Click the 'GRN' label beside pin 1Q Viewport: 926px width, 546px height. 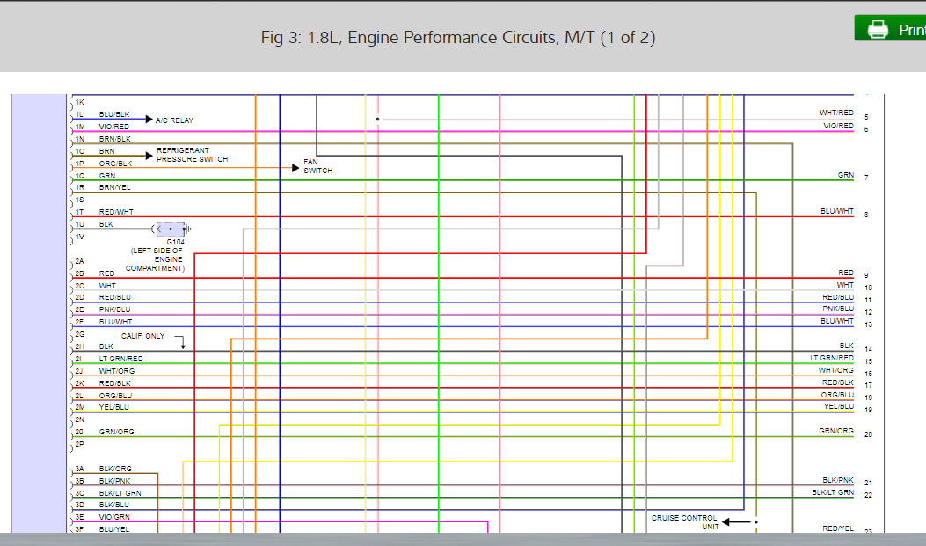pos(107,176)
